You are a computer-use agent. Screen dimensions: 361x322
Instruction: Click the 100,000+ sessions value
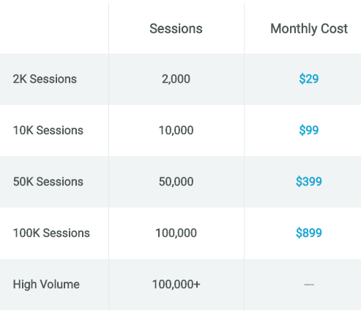pos(176,285)
